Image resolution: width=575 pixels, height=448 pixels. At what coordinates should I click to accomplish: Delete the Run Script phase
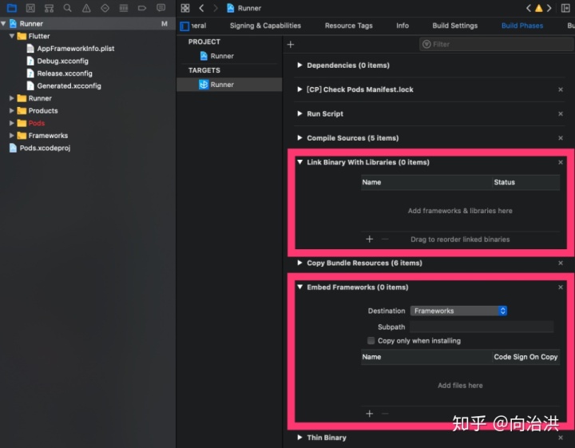pos(561,113)
